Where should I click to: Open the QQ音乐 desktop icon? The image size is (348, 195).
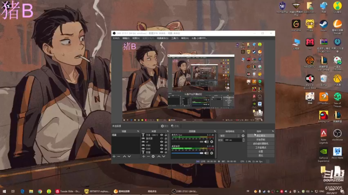tap(338, 7)
